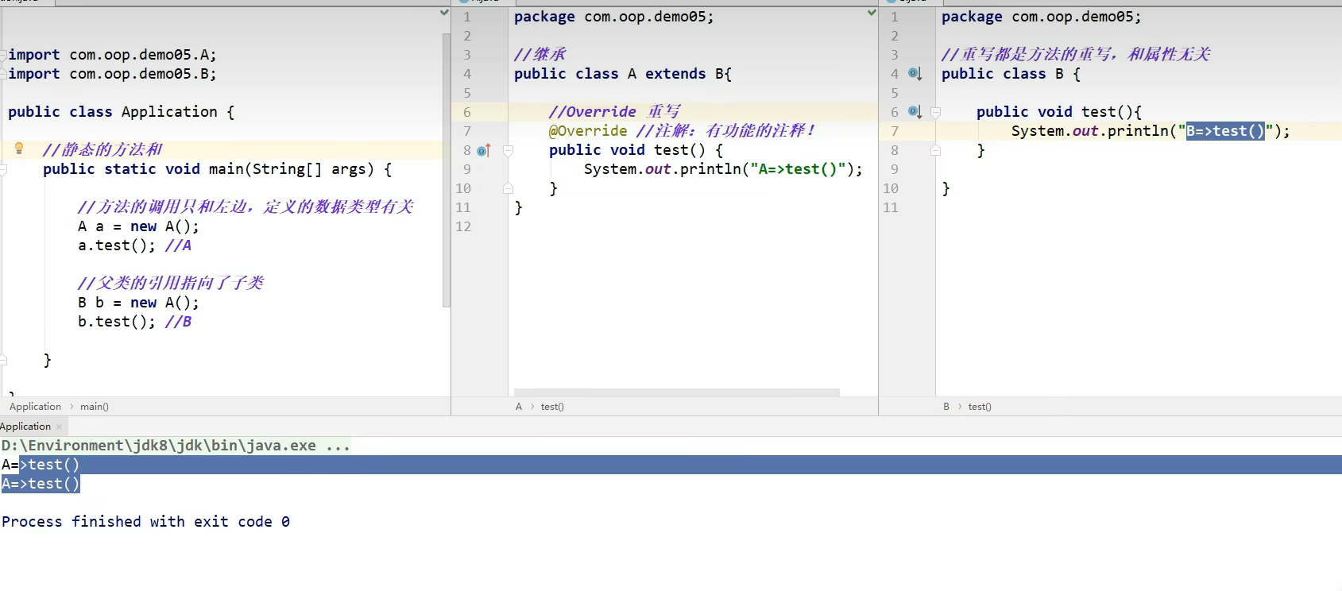Click the inspection checkmark in the Application editor

444,13
